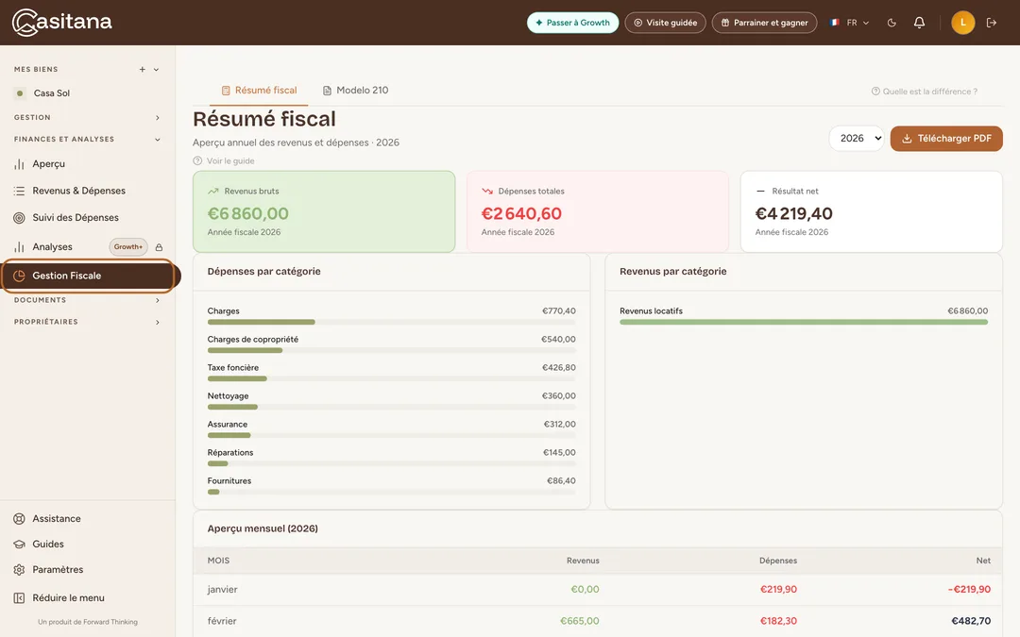Switch to Résumé fiscal tab

click(259, 91)
